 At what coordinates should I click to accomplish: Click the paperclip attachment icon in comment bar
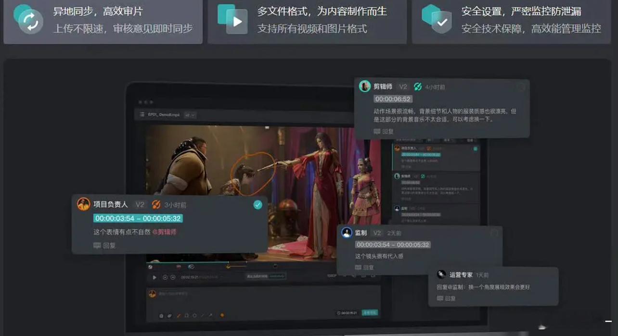click(x=169, y=315)
